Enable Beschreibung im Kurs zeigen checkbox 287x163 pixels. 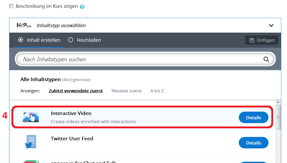pyautogui.click(x=11, y=6)
